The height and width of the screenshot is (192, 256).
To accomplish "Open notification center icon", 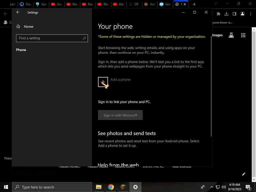I will [x=248, y=187].
